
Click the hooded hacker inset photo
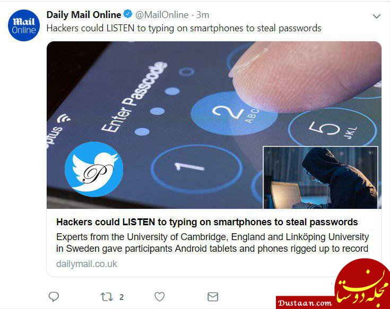coord(320,178)
